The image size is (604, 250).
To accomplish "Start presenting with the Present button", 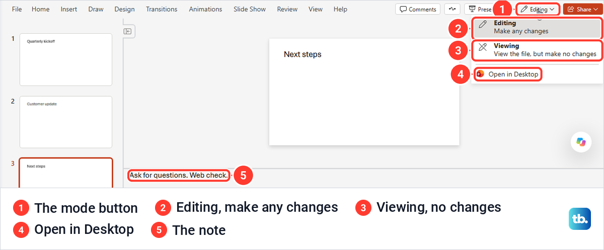I will tap(479, 9).
